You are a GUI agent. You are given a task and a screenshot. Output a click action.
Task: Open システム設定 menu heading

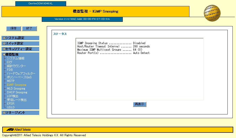(15, 38)
